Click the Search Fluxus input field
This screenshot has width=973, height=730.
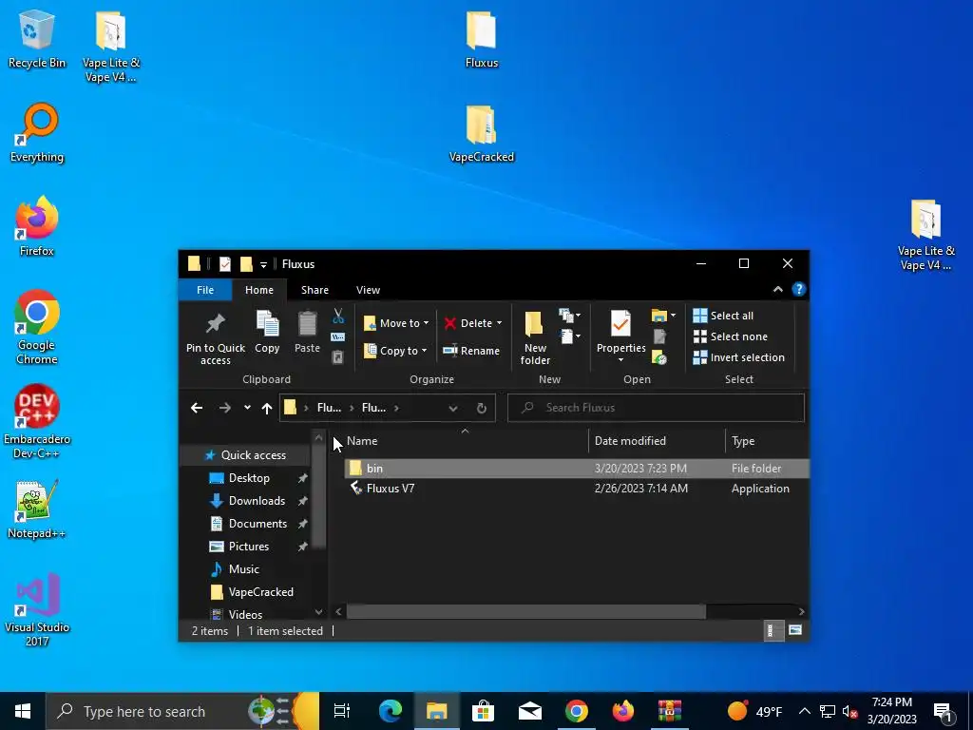pos(656,408)
